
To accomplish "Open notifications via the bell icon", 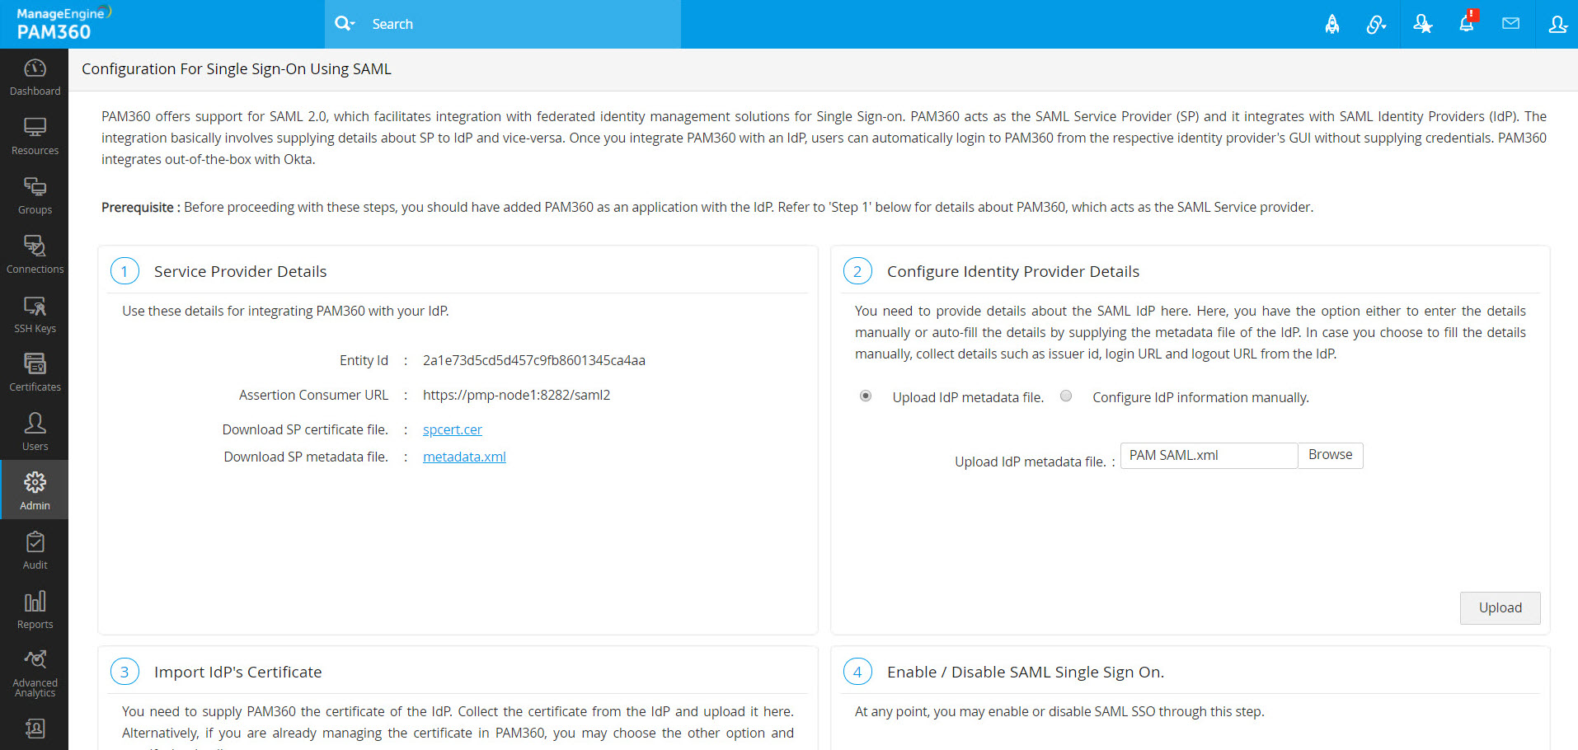I will coord(1467,23).
